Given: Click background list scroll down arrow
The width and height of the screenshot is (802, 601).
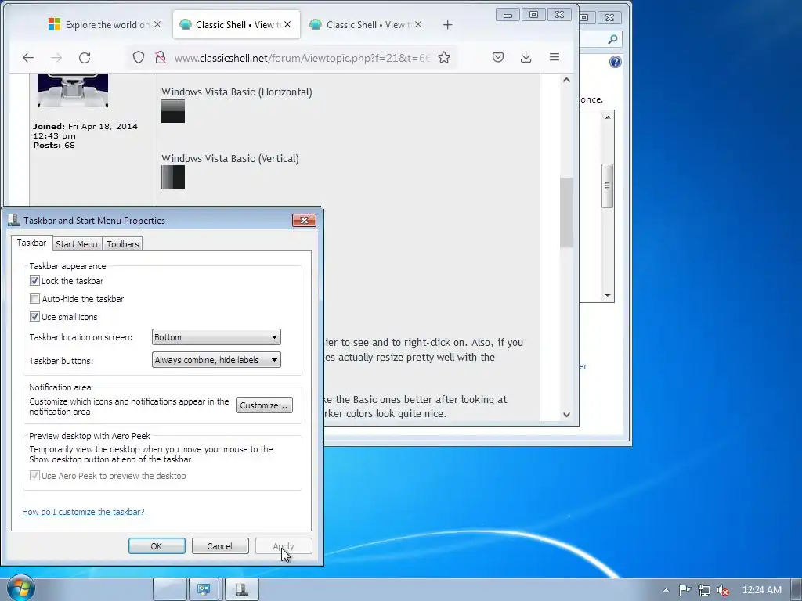Looking at the screenshot, I should click(x=608, y=295).
